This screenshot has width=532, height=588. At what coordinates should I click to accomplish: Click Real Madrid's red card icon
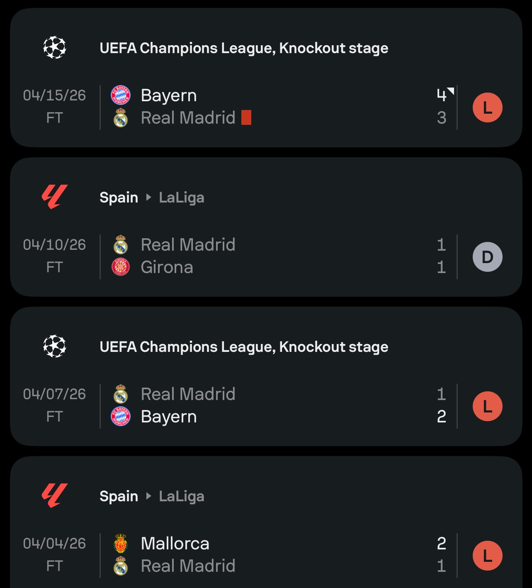coord(246,117)
